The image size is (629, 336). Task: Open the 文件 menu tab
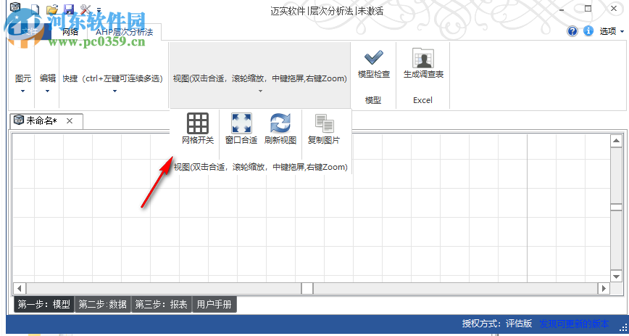[30, 31]
